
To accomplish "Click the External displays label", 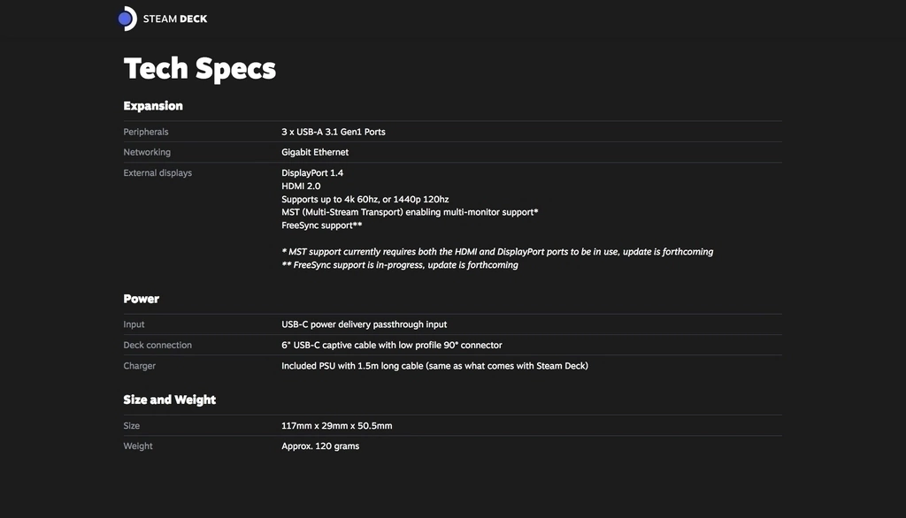I will click(x=157, y=172).
